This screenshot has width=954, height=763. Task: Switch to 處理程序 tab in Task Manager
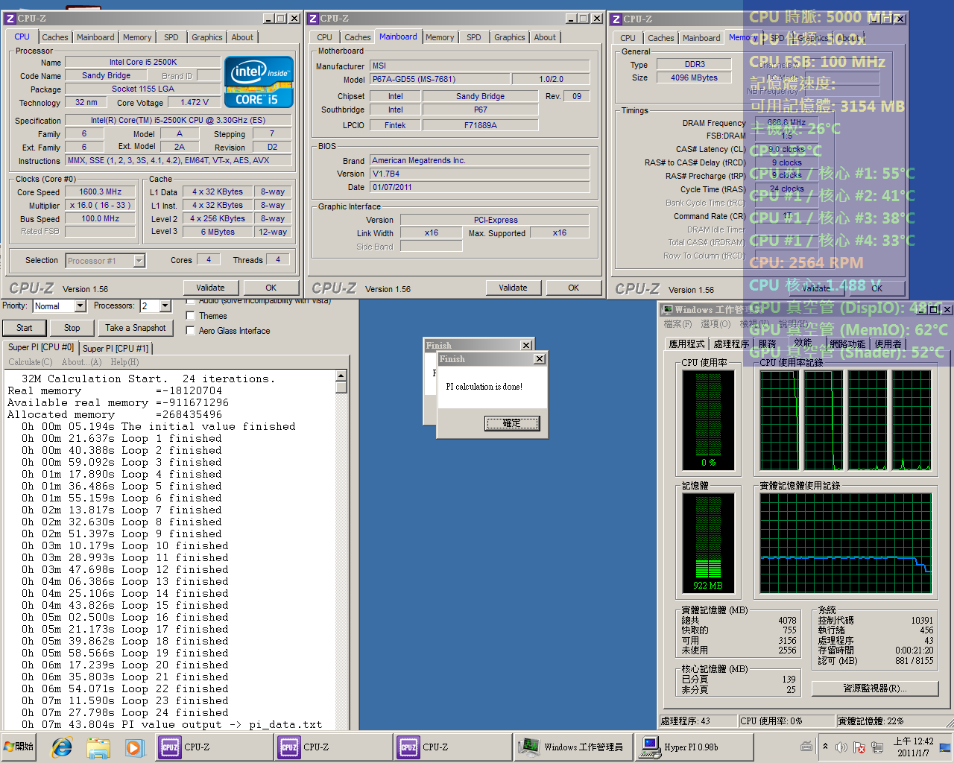coord(731,343)
